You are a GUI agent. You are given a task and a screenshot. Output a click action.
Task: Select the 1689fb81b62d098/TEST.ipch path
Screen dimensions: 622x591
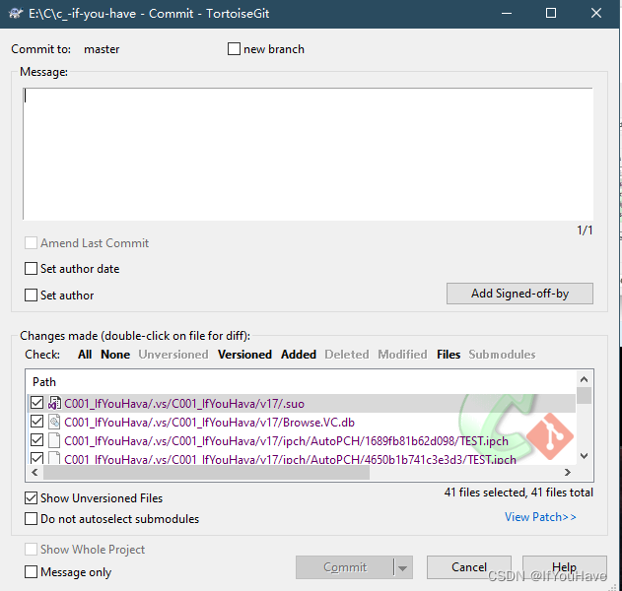point(286,440)
